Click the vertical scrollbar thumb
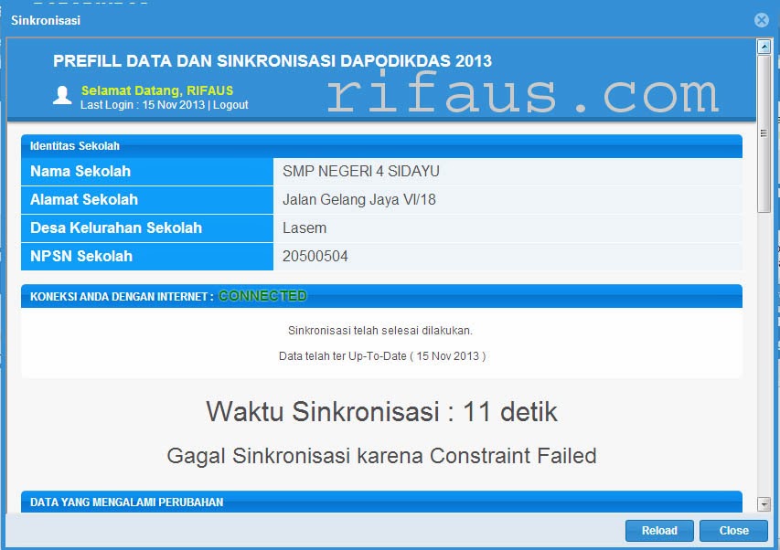Screen dimensions: 780x550 coord(764,133)
